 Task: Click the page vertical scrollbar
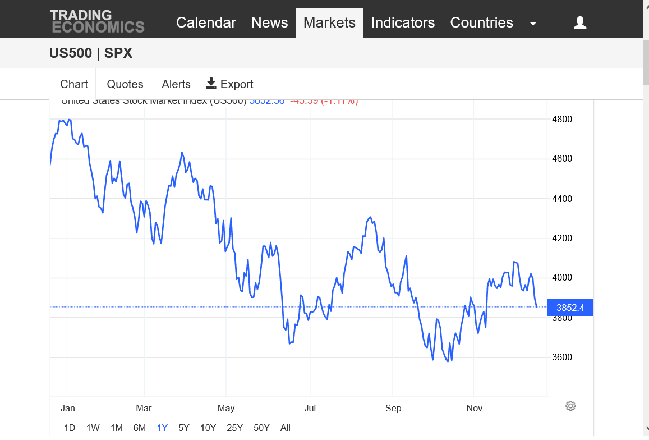click(x=645, y=224)
